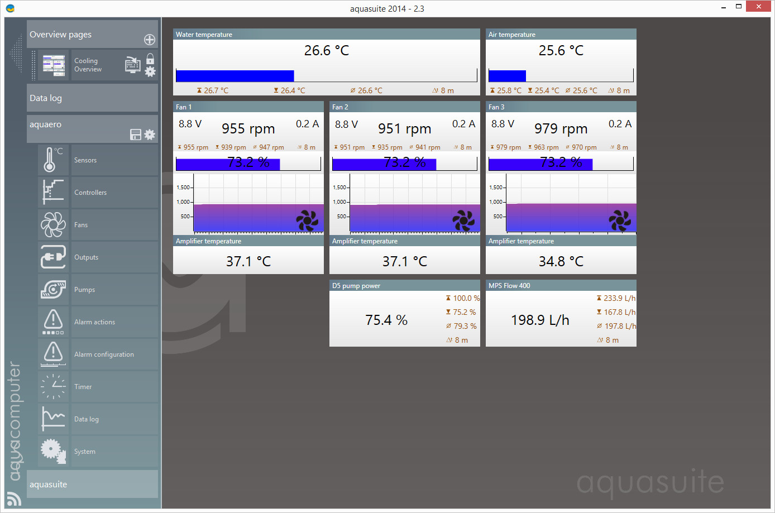Click the Fan 3 power bar showing 73.2 %
The image size is (775, 513).
pyautogui.click(x=561, y=163)
